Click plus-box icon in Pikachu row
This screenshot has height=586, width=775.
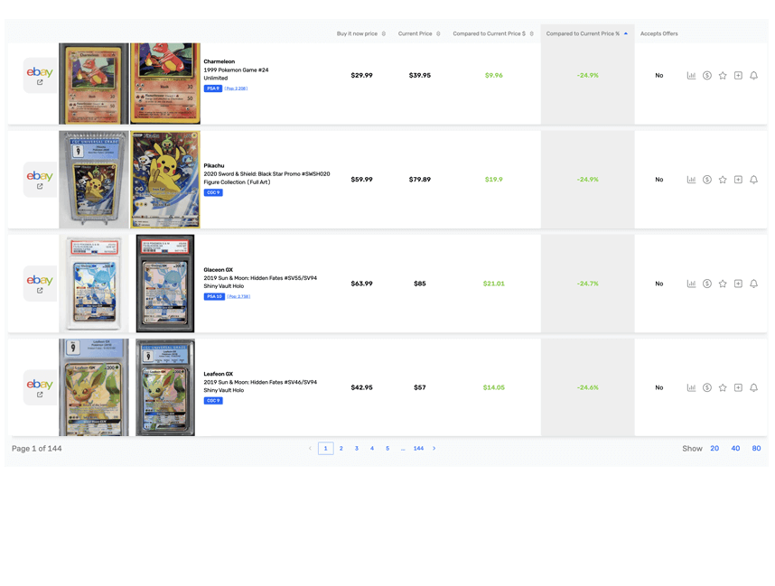coord(738,180)
